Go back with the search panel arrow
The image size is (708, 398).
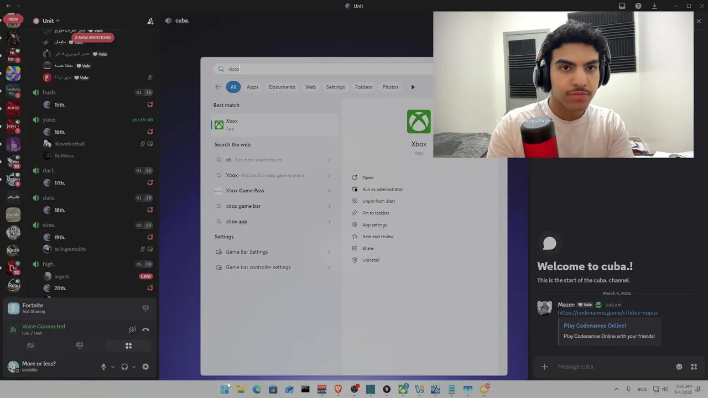tap(218, 87)
